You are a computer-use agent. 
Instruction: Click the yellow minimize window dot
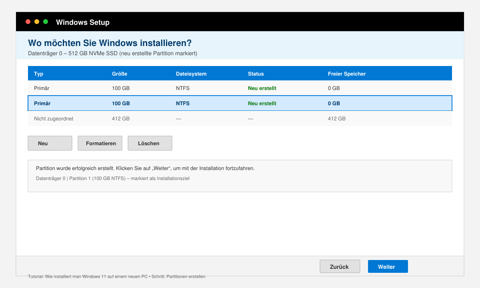[x=37, y=22]
